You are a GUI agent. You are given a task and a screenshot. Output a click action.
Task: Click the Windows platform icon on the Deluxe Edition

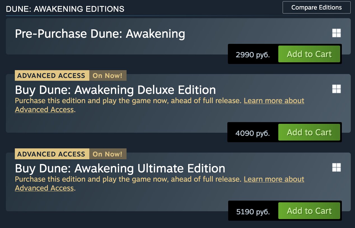[336, 89]
